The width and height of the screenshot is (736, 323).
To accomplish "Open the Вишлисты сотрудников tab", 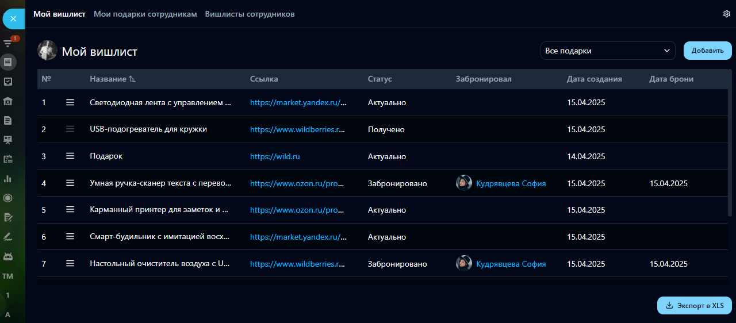I will pos(250,14).
